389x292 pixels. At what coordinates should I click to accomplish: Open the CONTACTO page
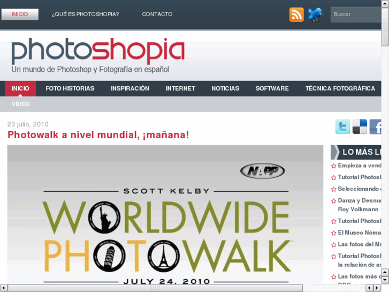[157, 14]
